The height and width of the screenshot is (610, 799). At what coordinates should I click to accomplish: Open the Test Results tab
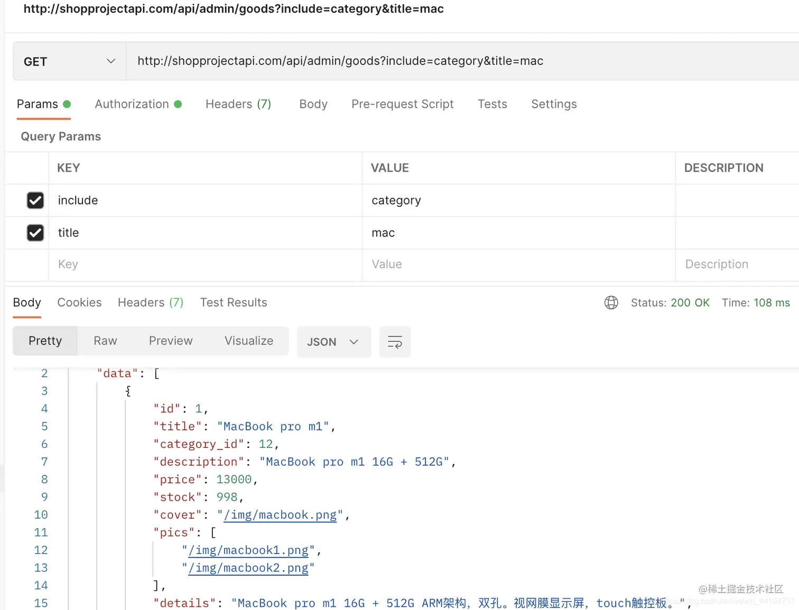[234, 303]
